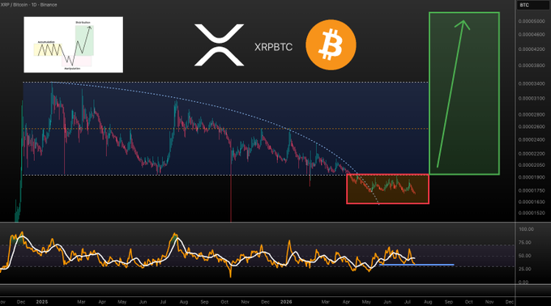Click the 0.00001900 price axis label

pyautogui.click(x=532, y=177)
